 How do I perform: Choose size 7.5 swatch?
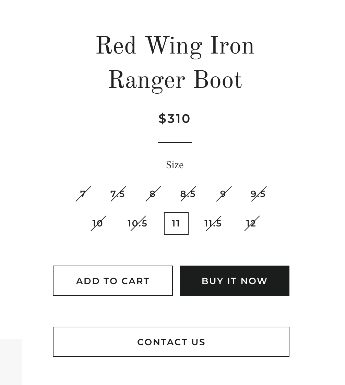(x=118, y=194)
